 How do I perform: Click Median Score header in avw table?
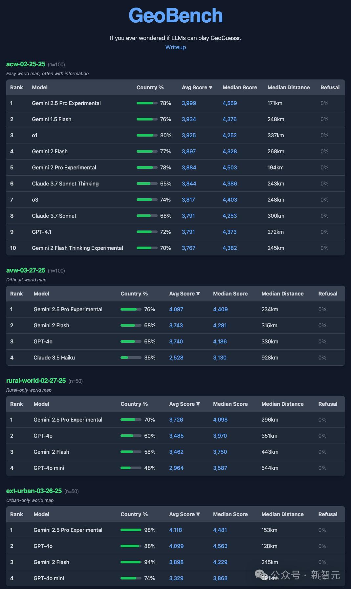point(230,294)
